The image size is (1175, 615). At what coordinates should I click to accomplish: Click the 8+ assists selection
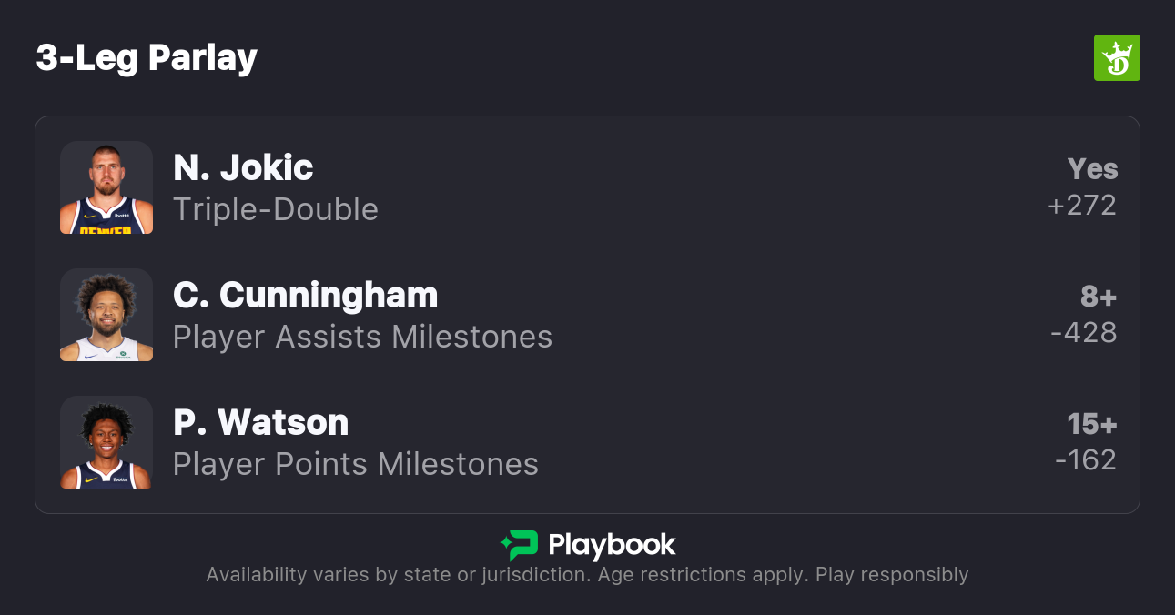[1098, 297]
